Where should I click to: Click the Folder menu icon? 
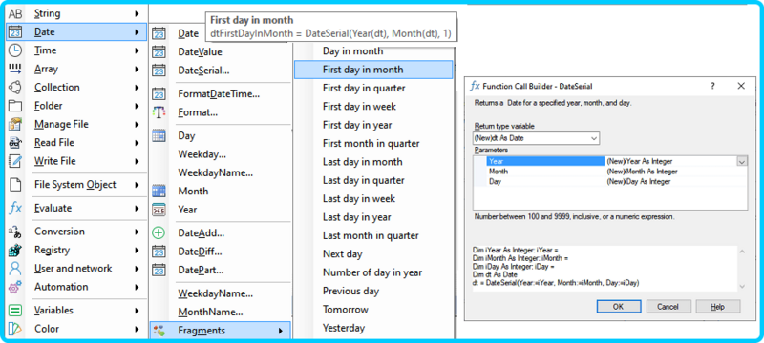pyautogui.click(x=15, y=106)
